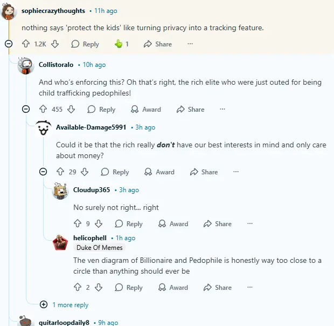Collapse sophiecrazythoughts' comment thread
Viewport: 334px width, 326px height.
(8, 44)
